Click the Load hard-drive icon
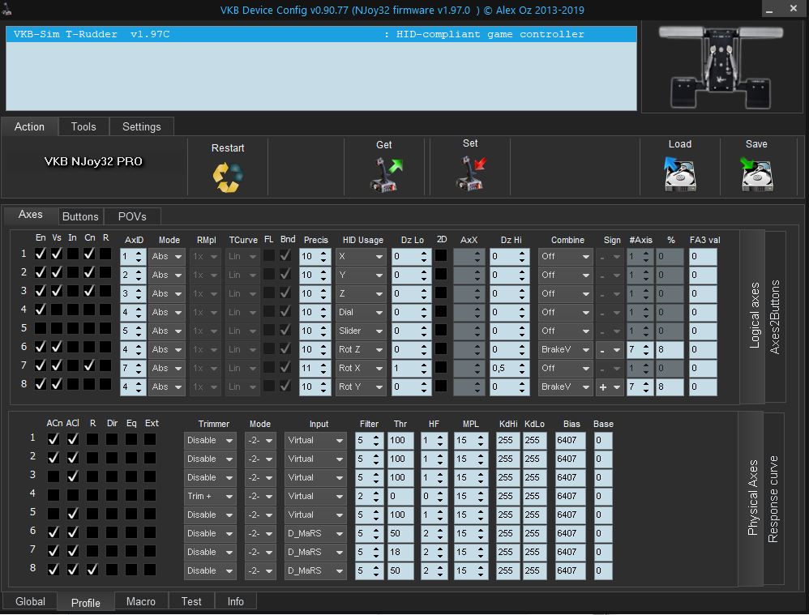 pyautogui.click(x=679, y=174)
